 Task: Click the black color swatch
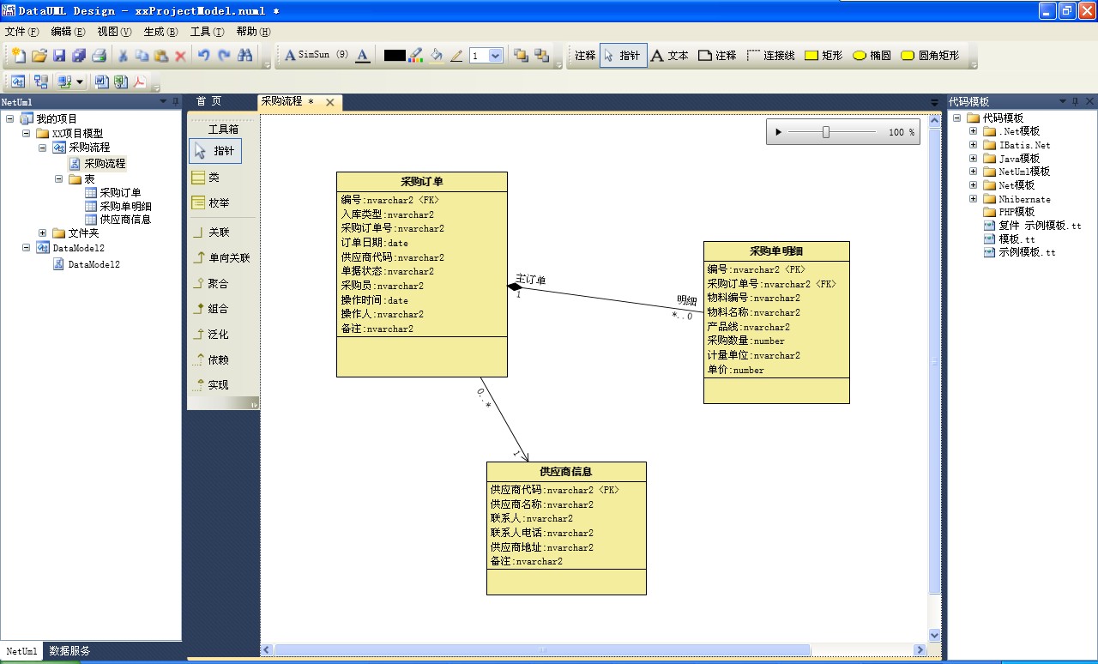(x=395, y=55)
